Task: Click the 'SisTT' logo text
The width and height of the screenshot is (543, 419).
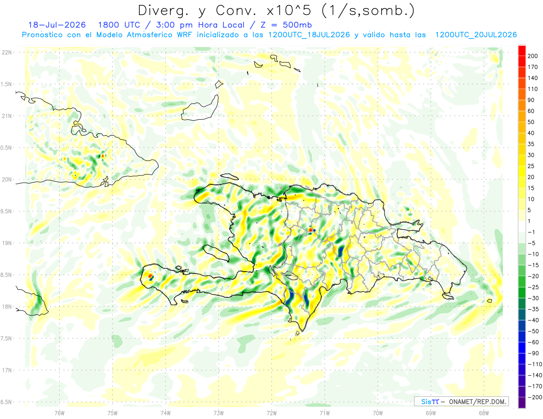Action: click(430, 401)
